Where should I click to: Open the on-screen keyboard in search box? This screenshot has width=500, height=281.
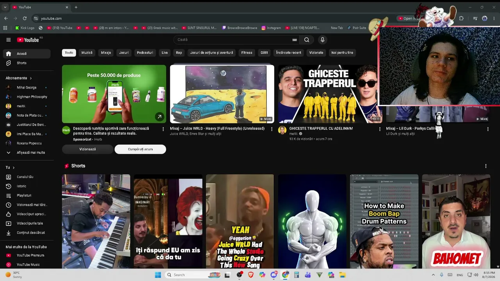295,40
